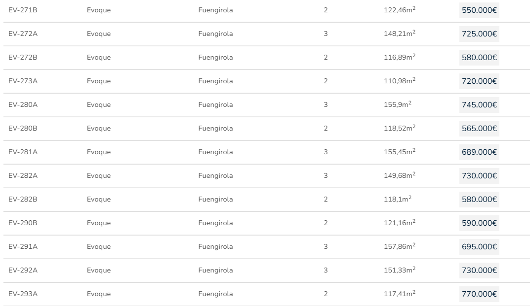Open the EV-280A listing
Image resolution: width=530 pixels, height=306 pixels.
click(23, 105)
